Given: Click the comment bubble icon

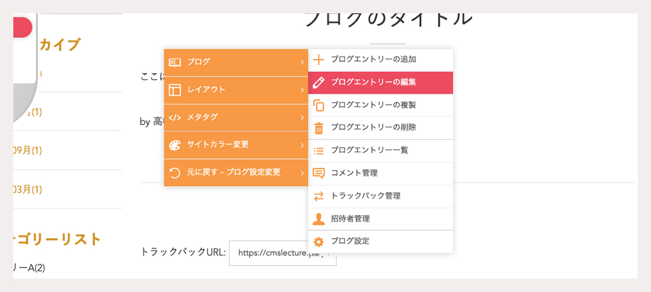Looking at the screenshot, I should coord(318,173).
